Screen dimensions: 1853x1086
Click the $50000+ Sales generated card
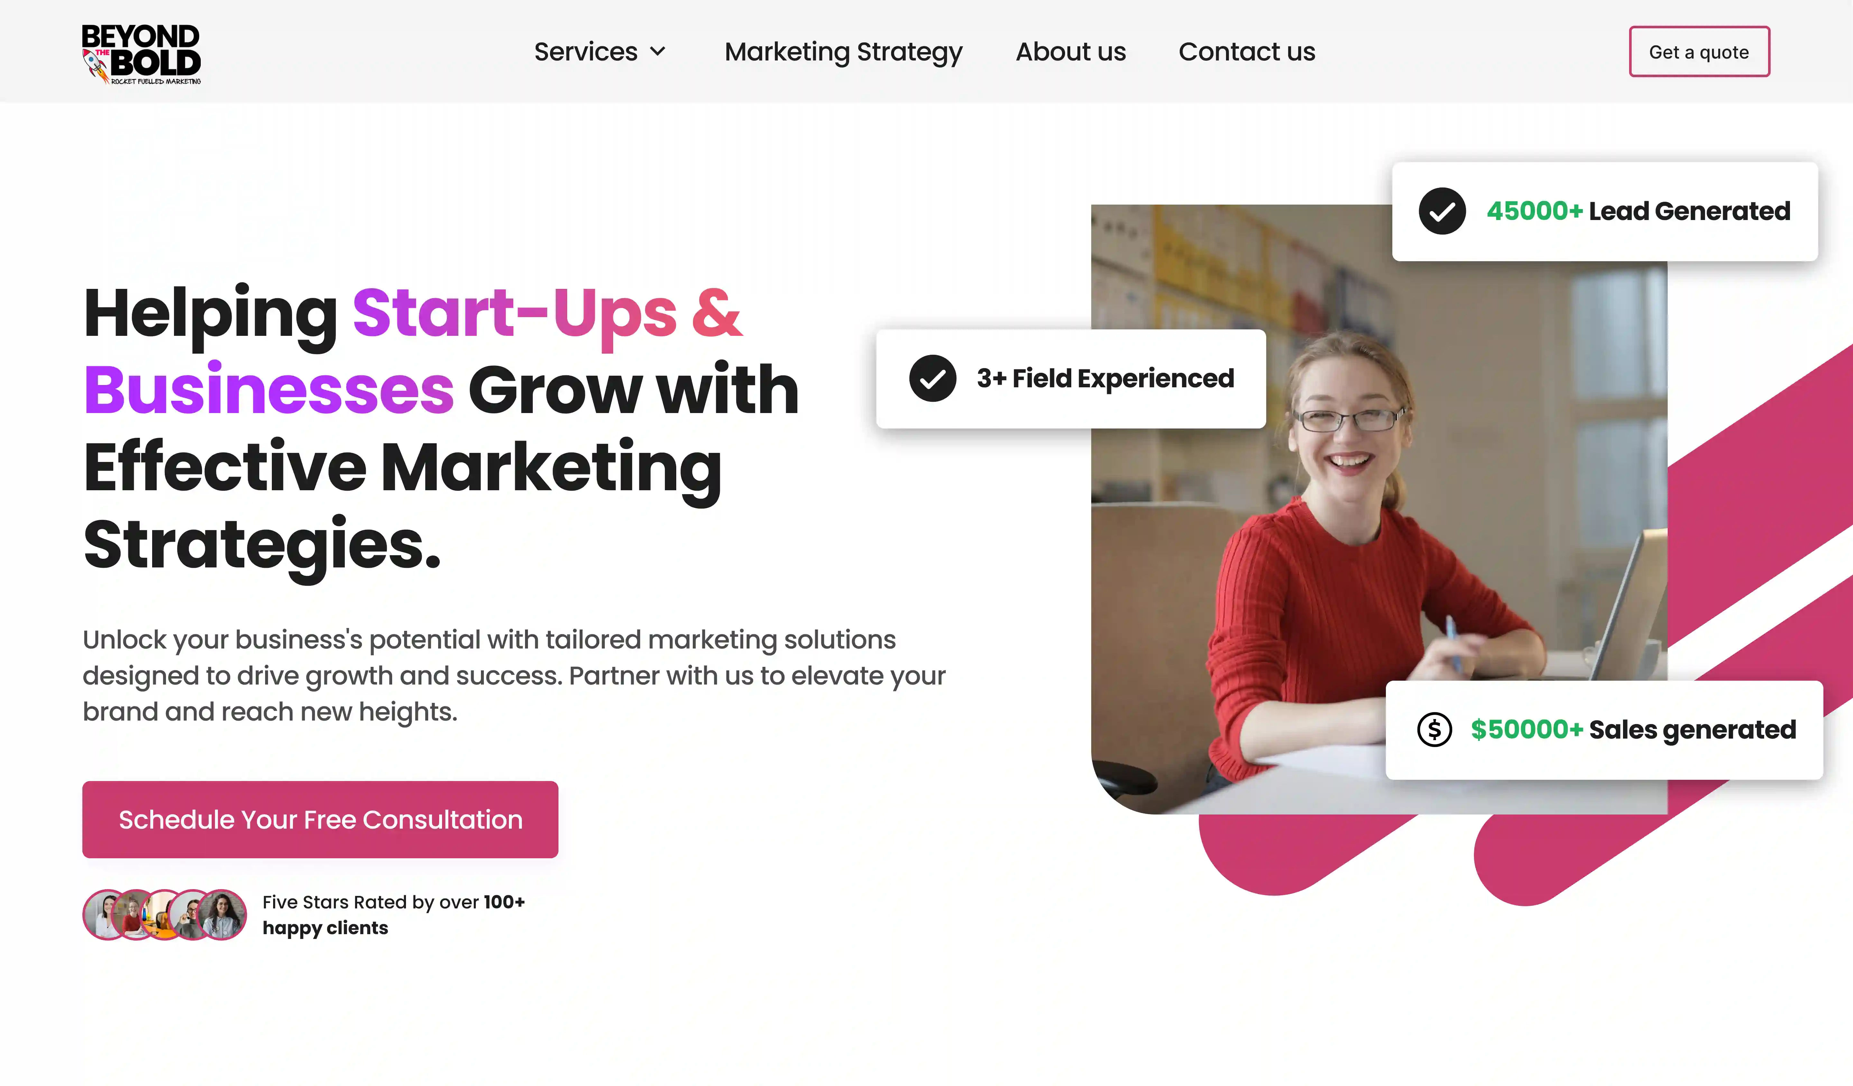(x=1604, y=729)
